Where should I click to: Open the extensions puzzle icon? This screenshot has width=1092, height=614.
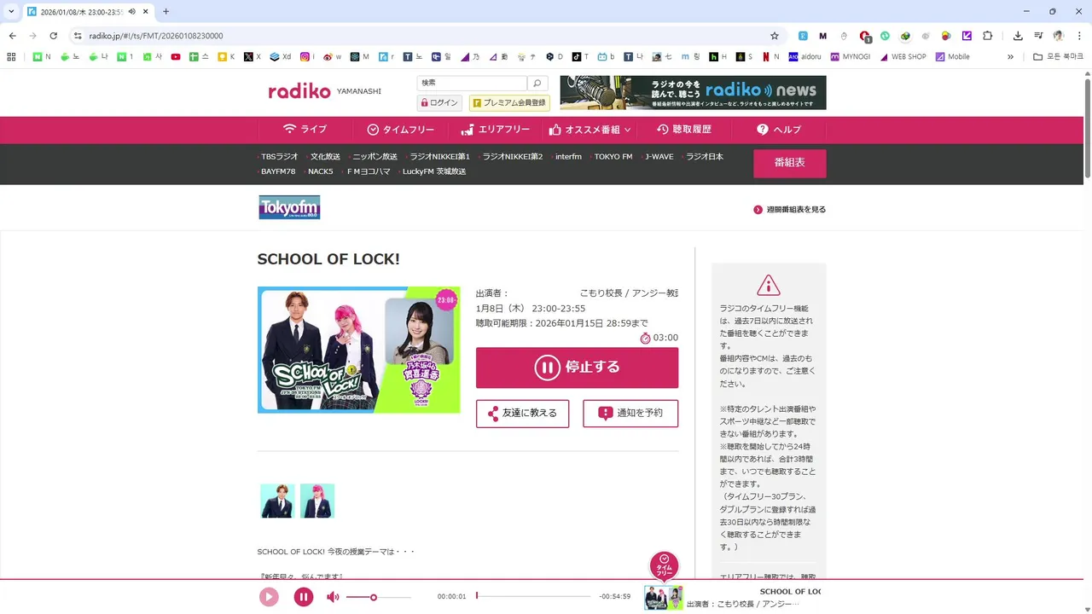(988, 36)
